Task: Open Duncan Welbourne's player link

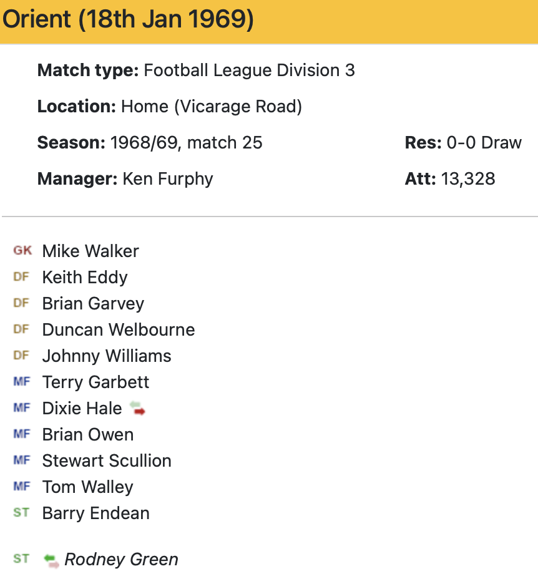Action: coord(119,329)
